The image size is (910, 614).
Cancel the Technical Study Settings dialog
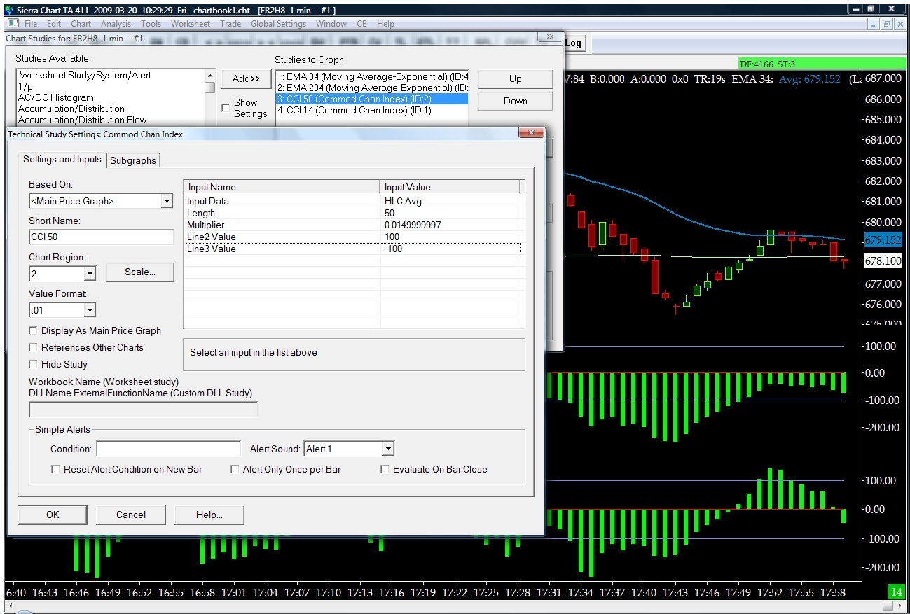tap(131, 515)
